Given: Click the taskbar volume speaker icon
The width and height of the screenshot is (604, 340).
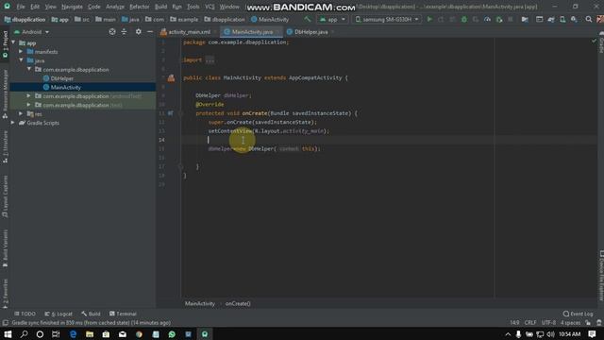Looking at the screenshot, I should pyautogui.click(x=550, y=333).
